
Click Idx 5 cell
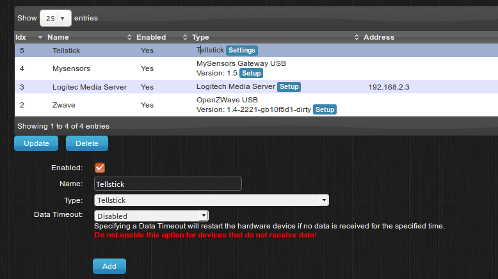click(x=22, y=51)
